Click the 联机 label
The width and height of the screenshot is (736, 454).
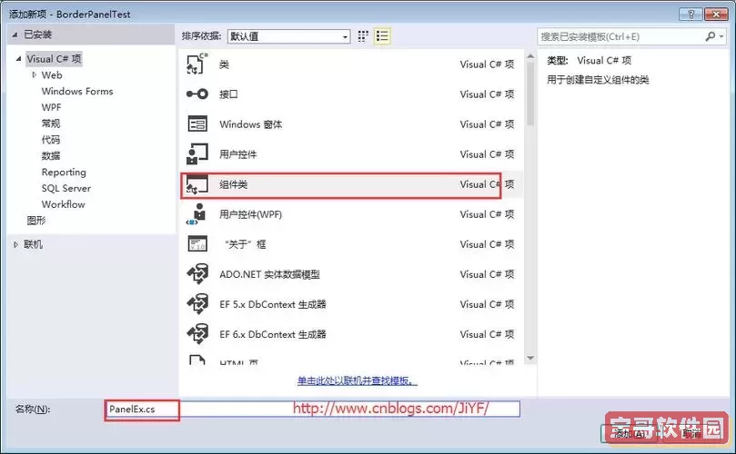click(34, 244)
